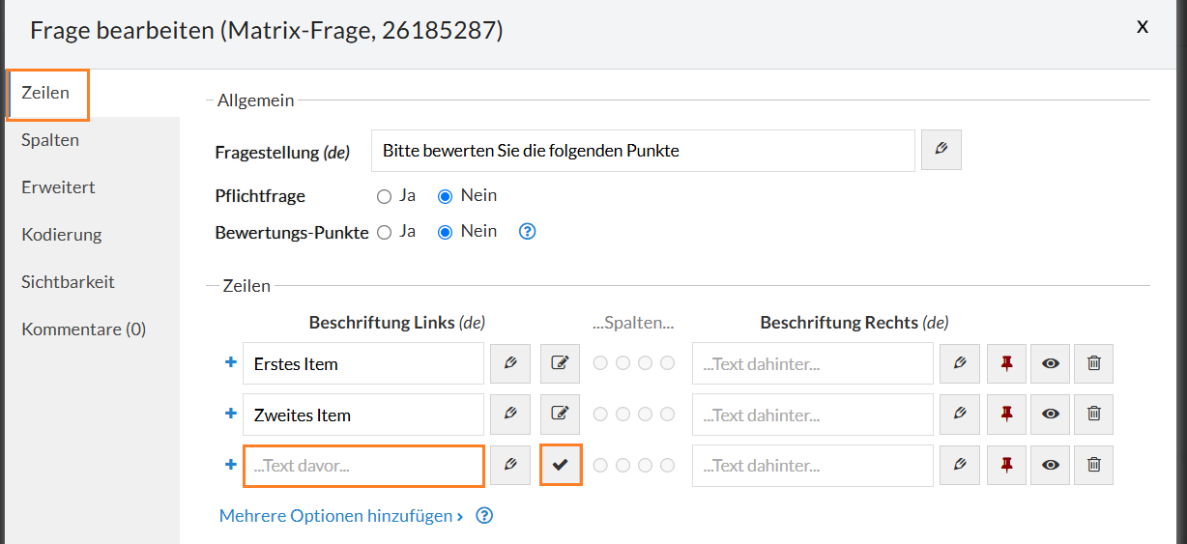The width and height of the screenshot is (1187, 544).
Task: Toggle visibility eye for Erstes Item
Action: click(x=1051, y=363)
